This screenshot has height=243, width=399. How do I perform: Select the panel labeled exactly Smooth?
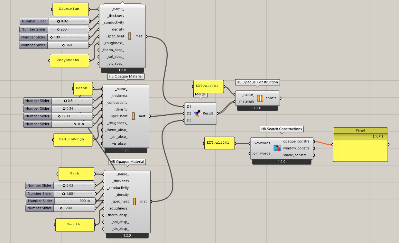coord(75,225)
